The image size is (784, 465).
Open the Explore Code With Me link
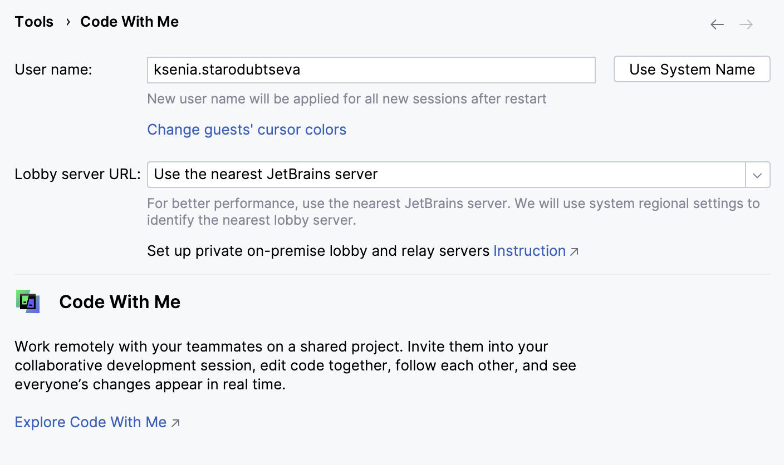[x=91, y=422]
